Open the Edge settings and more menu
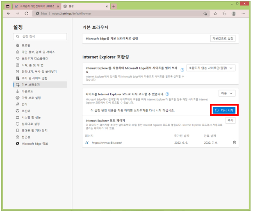This screenshot has height=212, width=253. point(243,14)
